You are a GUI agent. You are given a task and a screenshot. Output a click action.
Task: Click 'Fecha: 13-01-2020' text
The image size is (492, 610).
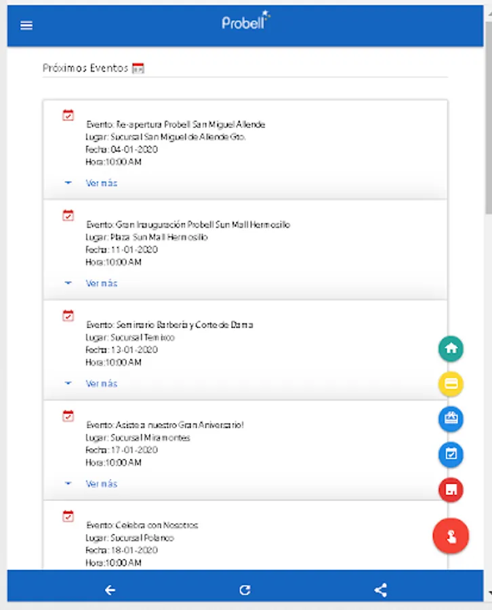122,350
